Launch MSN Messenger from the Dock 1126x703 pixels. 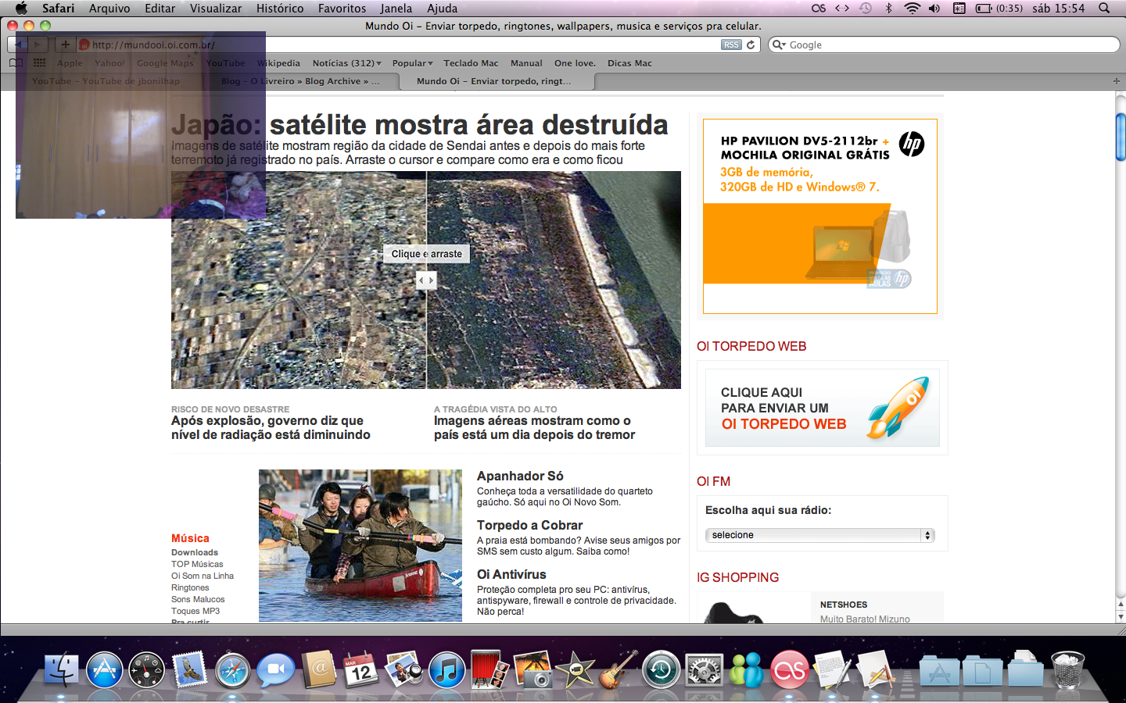[x=746, y=670]
